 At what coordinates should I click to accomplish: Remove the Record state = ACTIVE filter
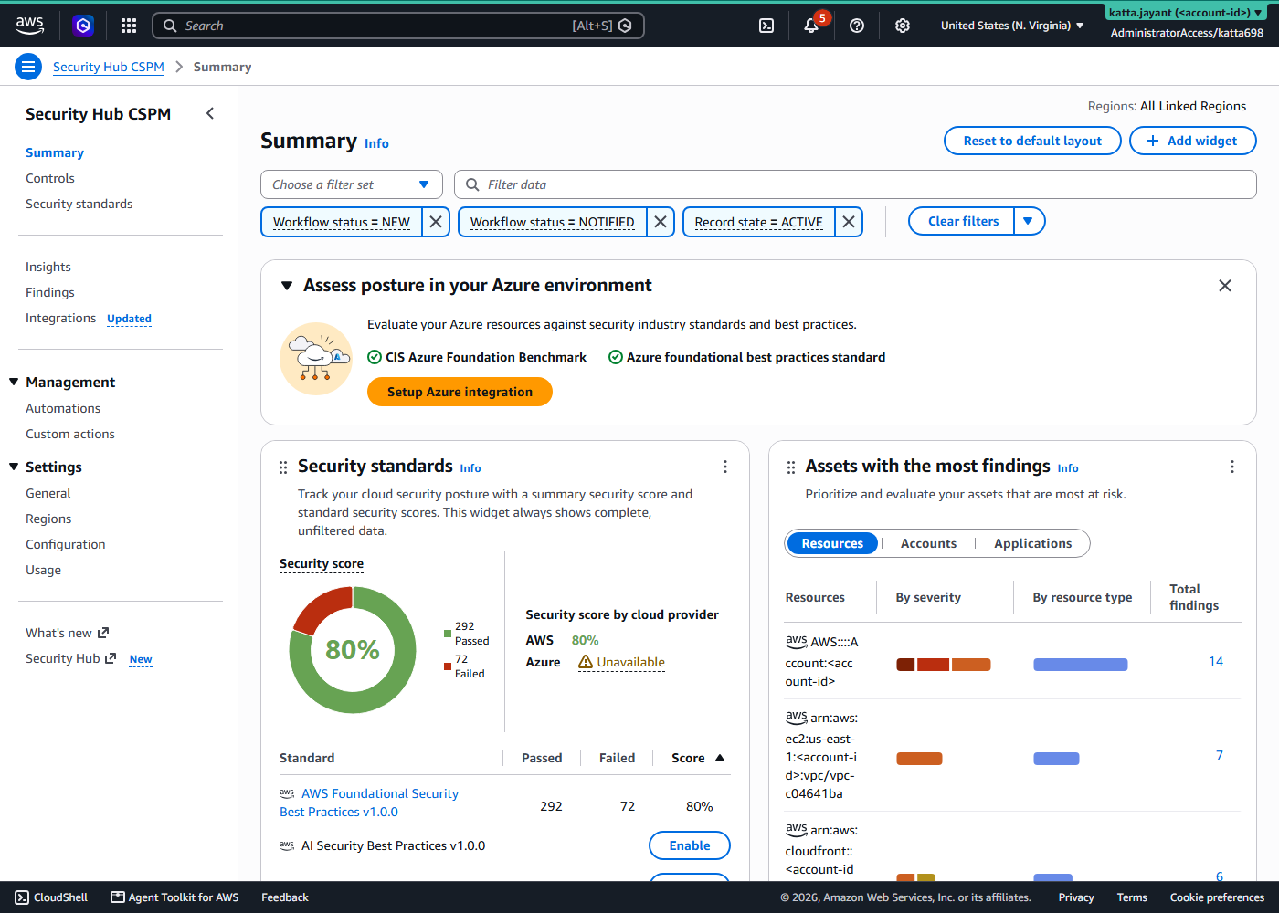pyautogui.click(x=849, y=222)
